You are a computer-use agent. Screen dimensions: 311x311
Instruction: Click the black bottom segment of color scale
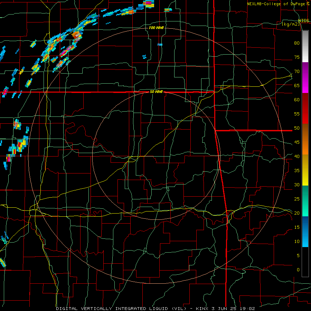[305, 262]
